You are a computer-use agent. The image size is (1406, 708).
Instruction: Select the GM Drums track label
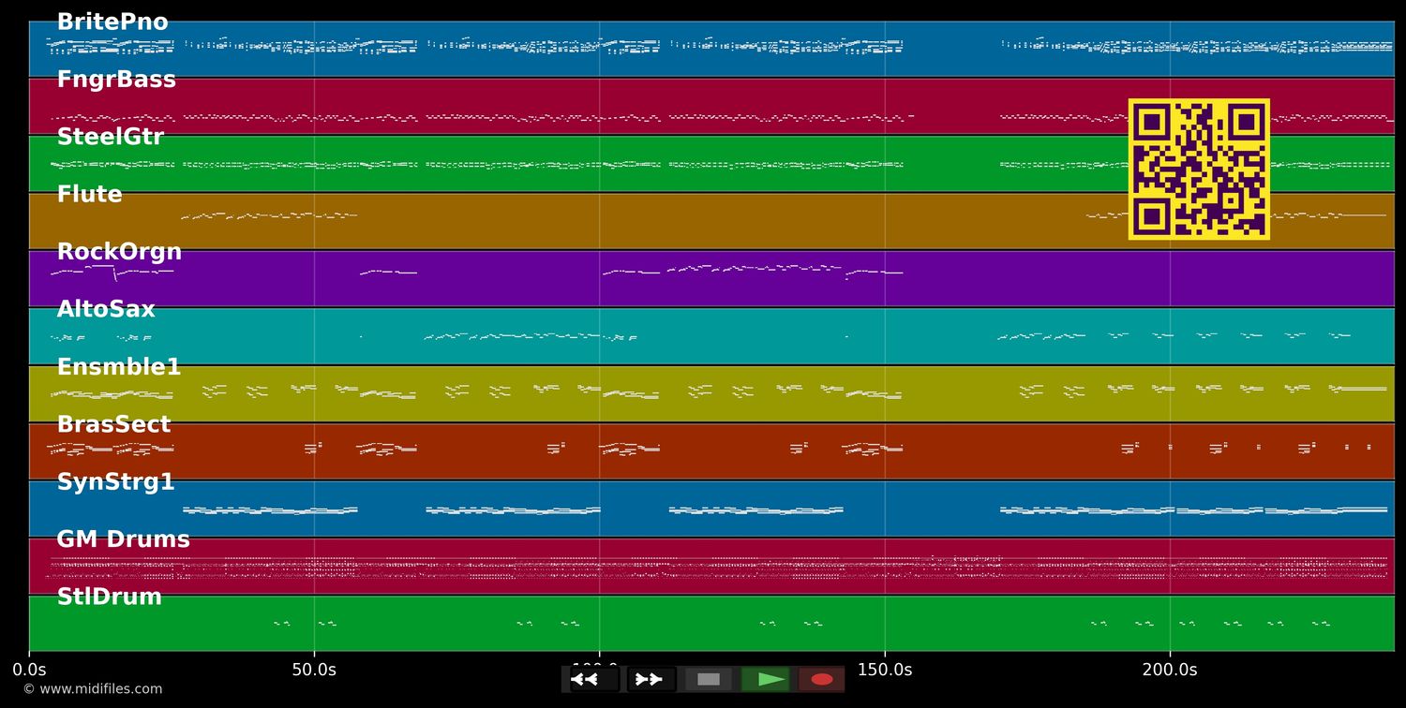[123, 539]
